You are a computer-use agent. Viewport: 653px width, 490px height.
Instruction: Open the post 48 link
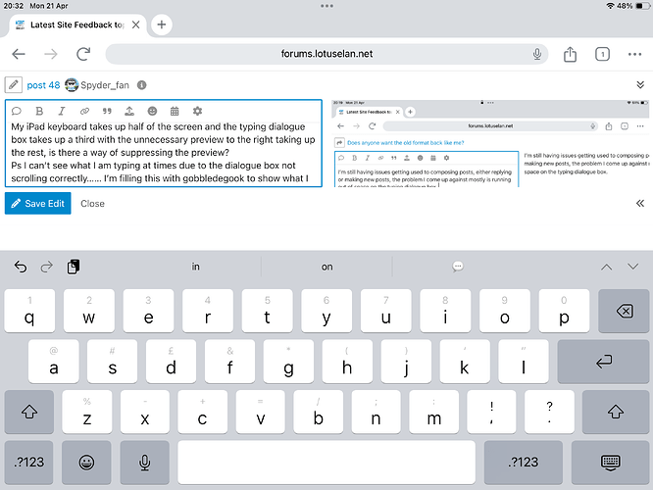coord(43,85)
